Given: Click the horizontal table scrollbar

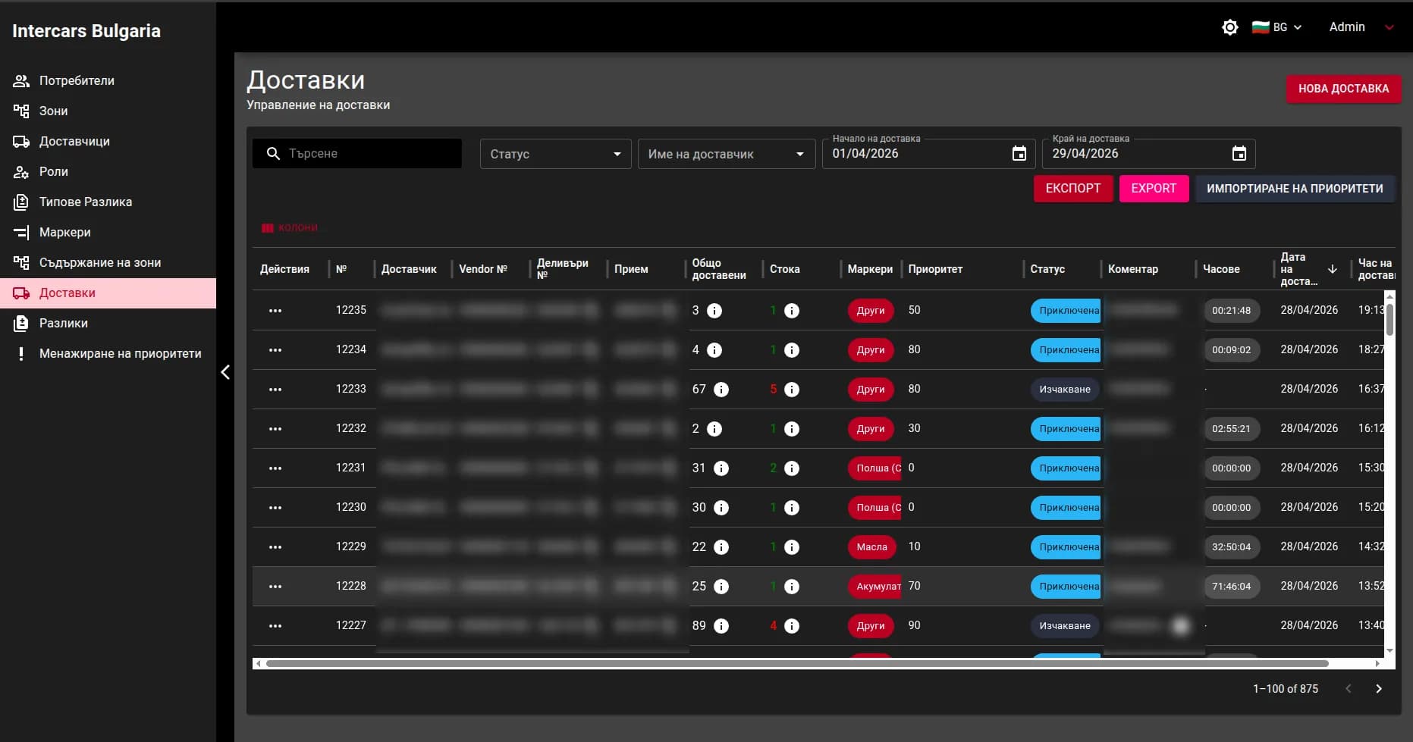Looking at the screenshot, I should tap(796, 664).
